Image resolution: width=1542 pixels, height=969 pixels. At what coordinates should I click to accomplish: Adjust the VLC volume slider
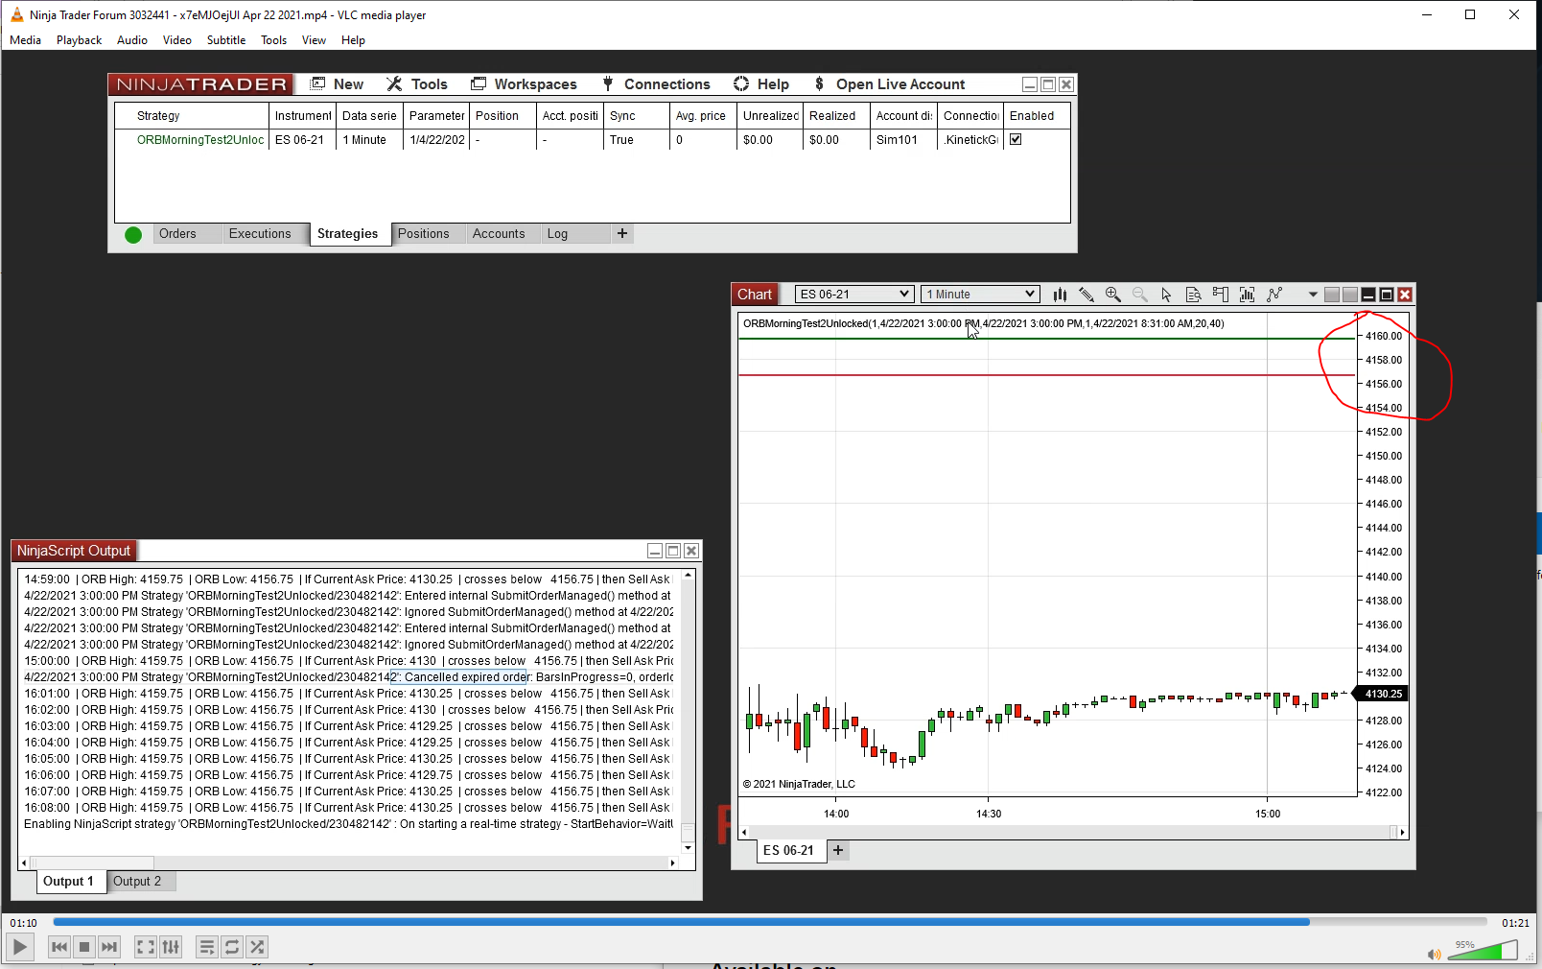(x=1482, y=950)
